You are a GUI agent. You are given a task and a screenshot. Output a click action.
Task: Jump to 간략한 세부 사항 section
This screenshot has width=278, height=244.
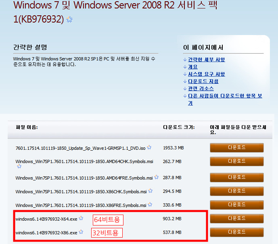click(x=206, y=60)
